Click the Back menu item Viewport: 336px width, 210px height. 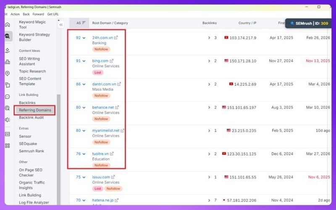pos(26,14)
